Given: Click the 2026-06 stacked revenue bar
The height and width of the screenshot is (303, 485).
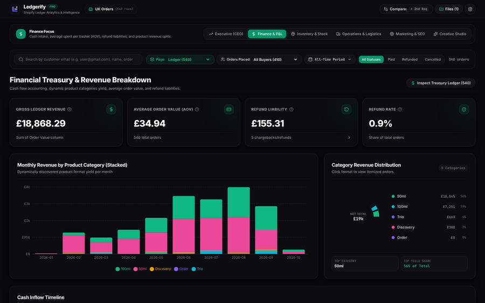Looking at the screenshot, I should coord(183,225).
